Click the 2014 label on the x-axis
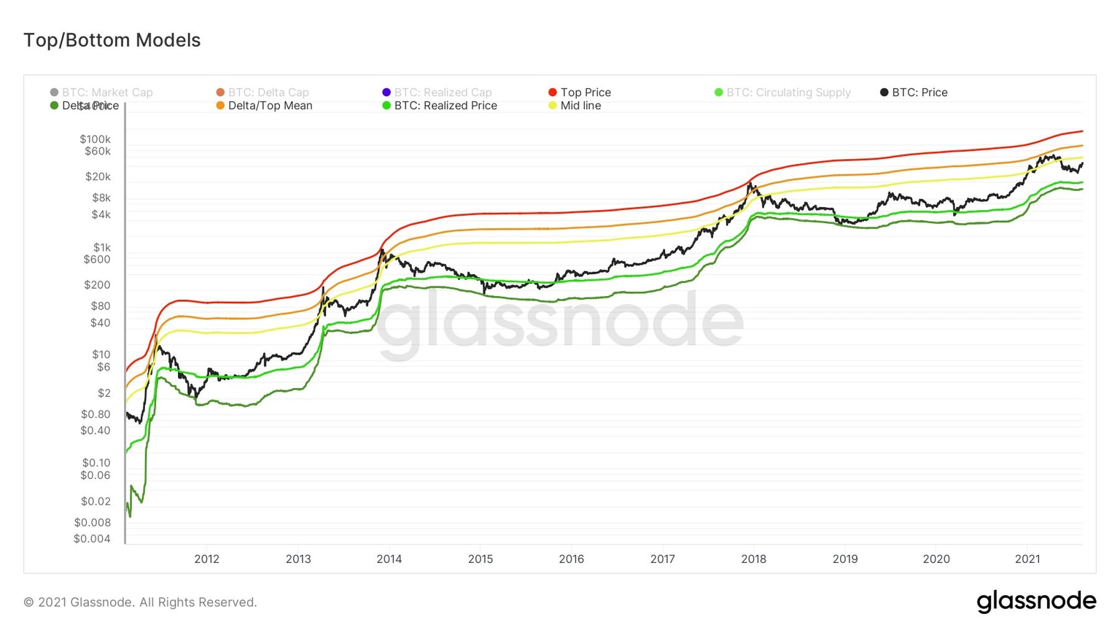 tap(389, 559)
